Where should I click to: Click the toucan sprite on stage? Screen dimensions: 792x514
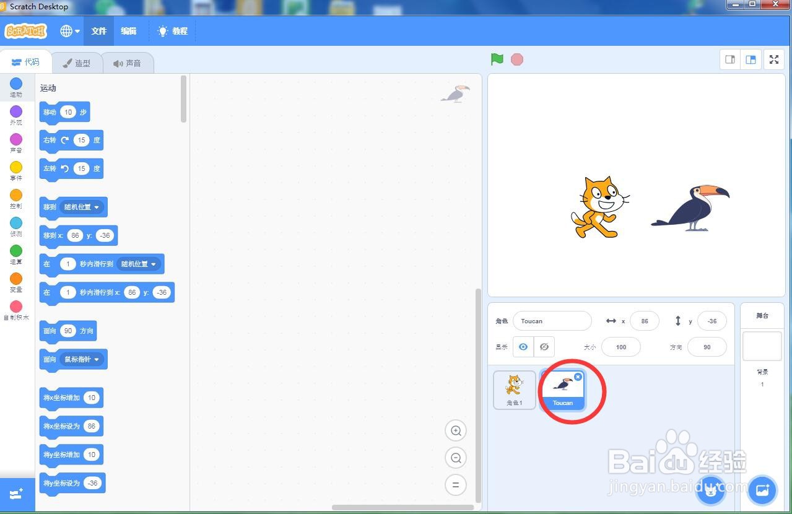[690, 208]
